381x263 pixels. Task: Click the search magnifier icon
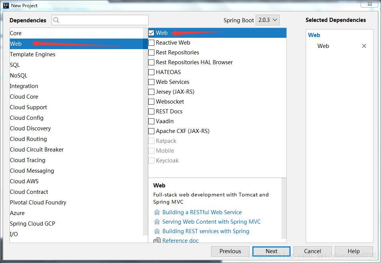coord(56,20)
